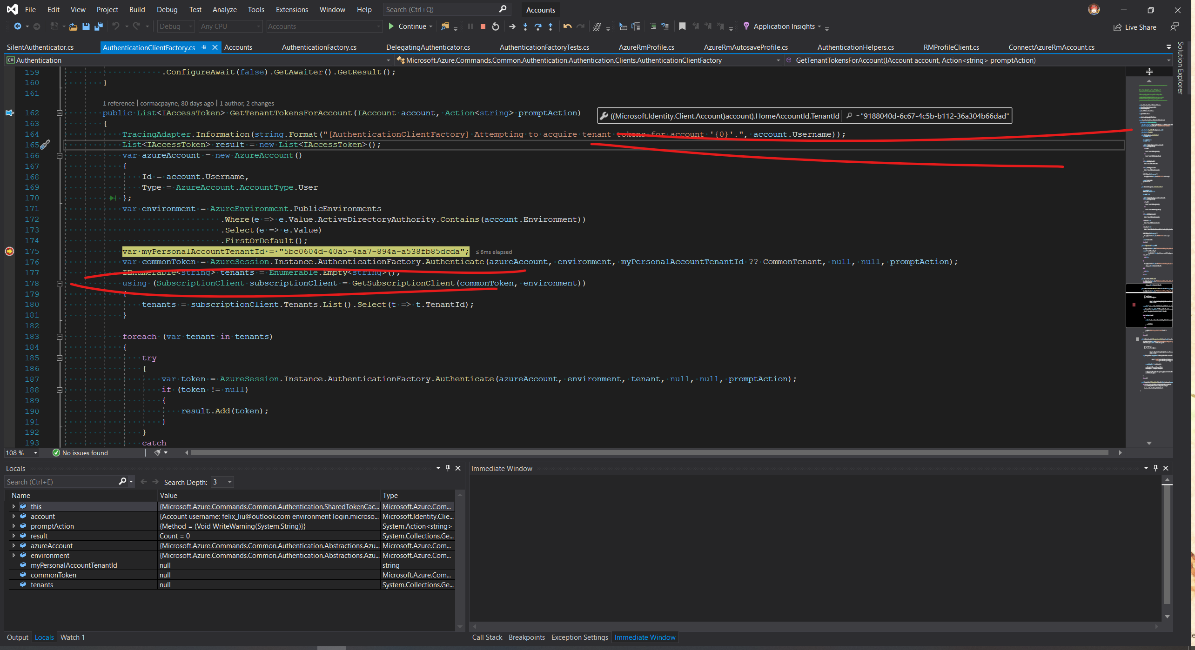Image resolution: width=1195 pixels, height=650 pixels.
Task: Stop the debugging session
Action: click(483, 27)
